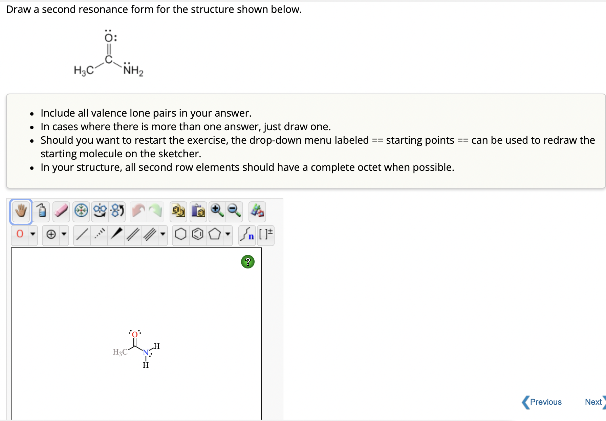606x421 pixels.
Task: Select the eraser tool
Action: pyautogui.click(x=61, y=211)
